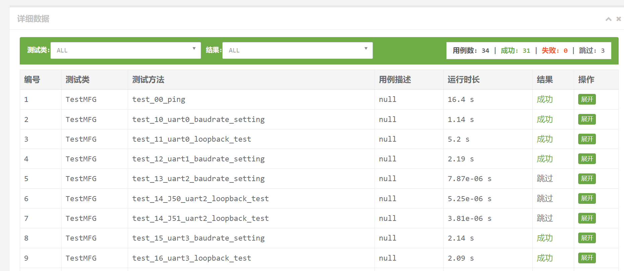Viewport: 624px width, 271px height.
Task: Click the 用例数: 34 summary text
Action: click(x=471, y=50)
